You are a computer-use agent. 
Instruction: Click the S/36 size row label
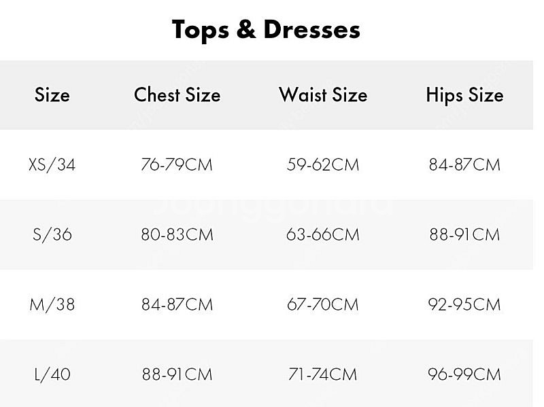[x=52, y=234]
